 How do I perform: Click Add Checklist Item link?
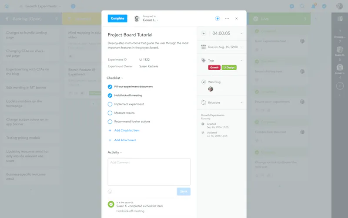click(x=127, y=130)
